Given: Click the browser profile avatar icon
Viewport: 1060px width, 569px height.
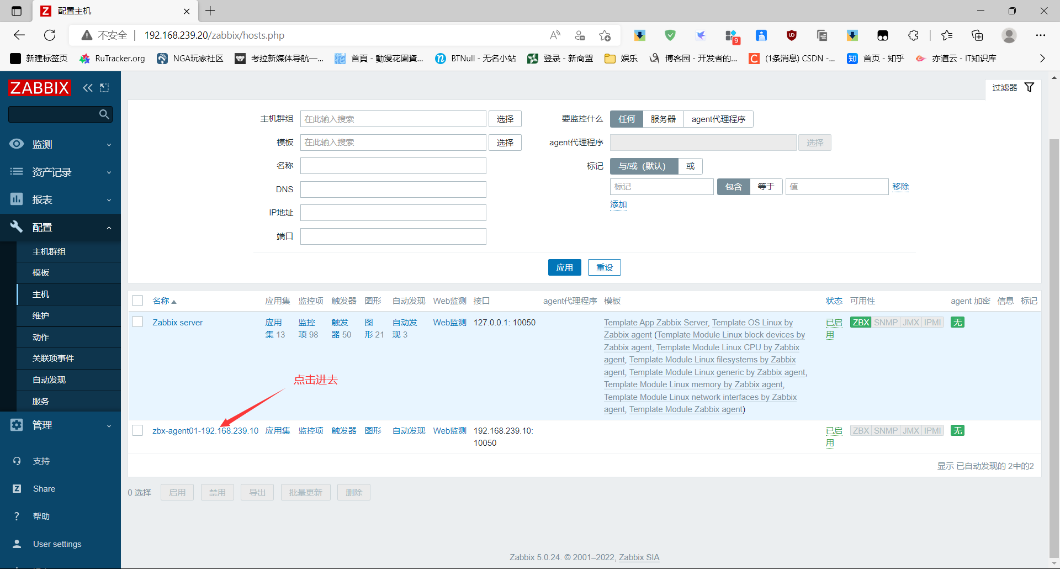Looking at the screenshot, I should [x=1009, y=35].
